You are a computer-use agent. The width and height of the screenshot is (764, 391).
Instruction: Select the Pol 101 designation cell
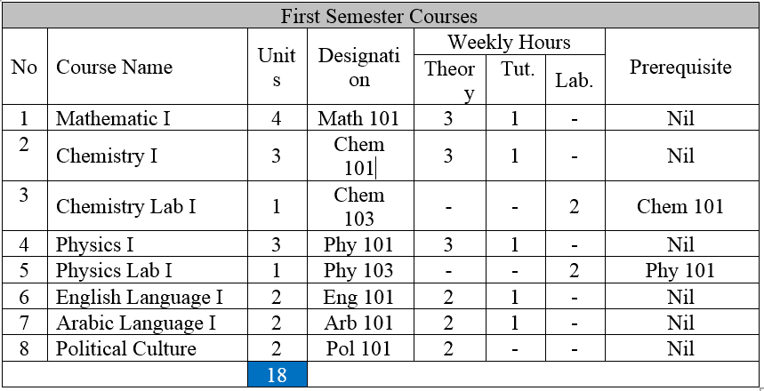click(x=358, y=348)
